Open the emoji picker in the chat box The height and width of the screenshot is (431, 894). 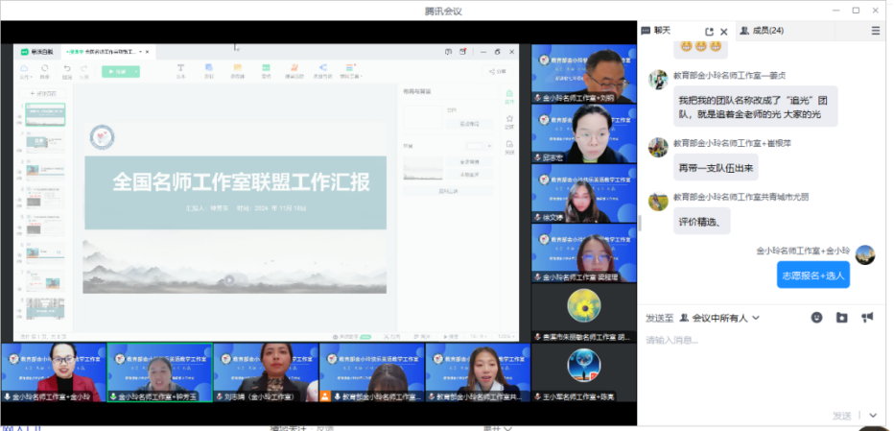click(817, 318)
